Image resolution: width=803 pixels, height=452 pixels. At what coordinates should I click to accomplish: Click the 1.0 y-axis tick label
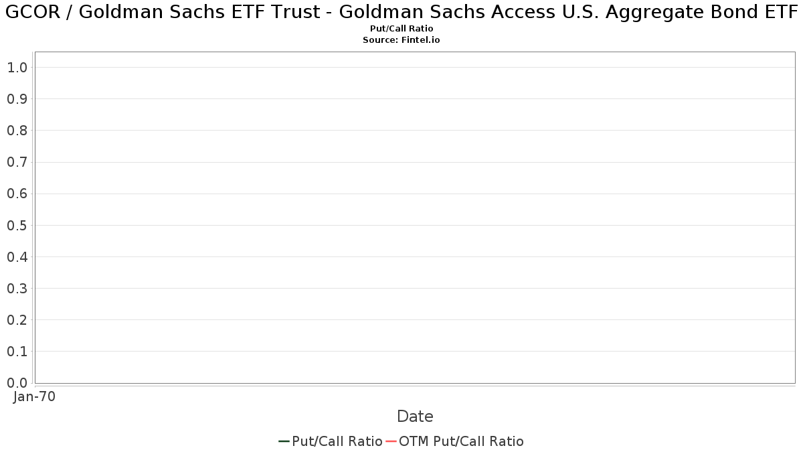click(17, 68)
